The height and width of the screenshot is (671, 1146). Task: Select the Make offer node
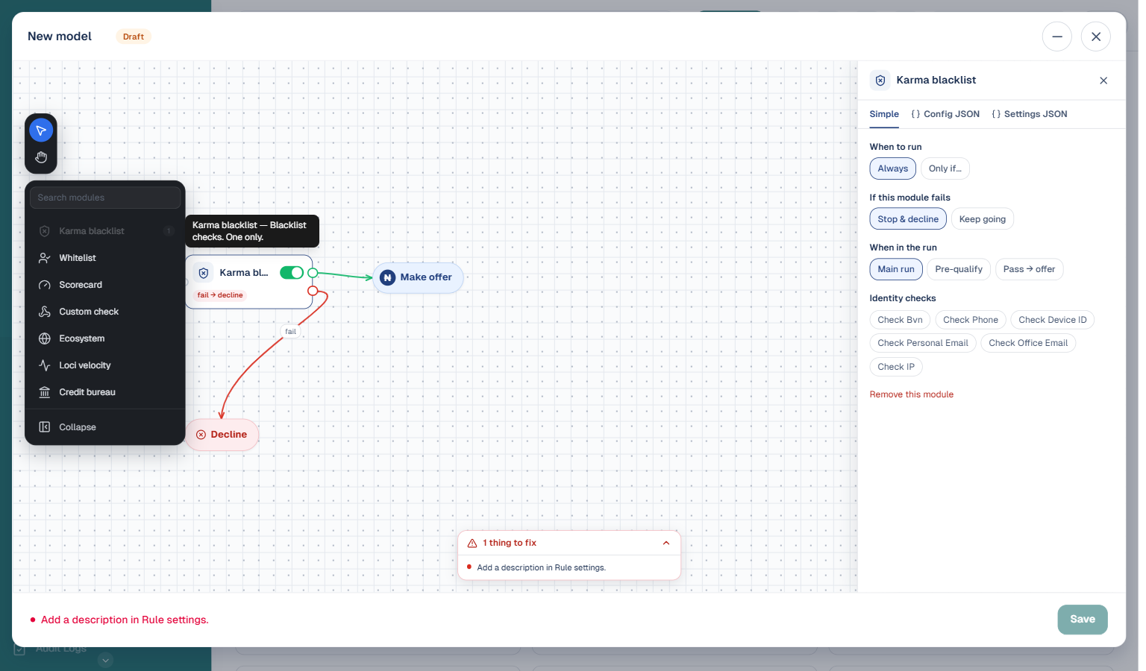point(418,277)
